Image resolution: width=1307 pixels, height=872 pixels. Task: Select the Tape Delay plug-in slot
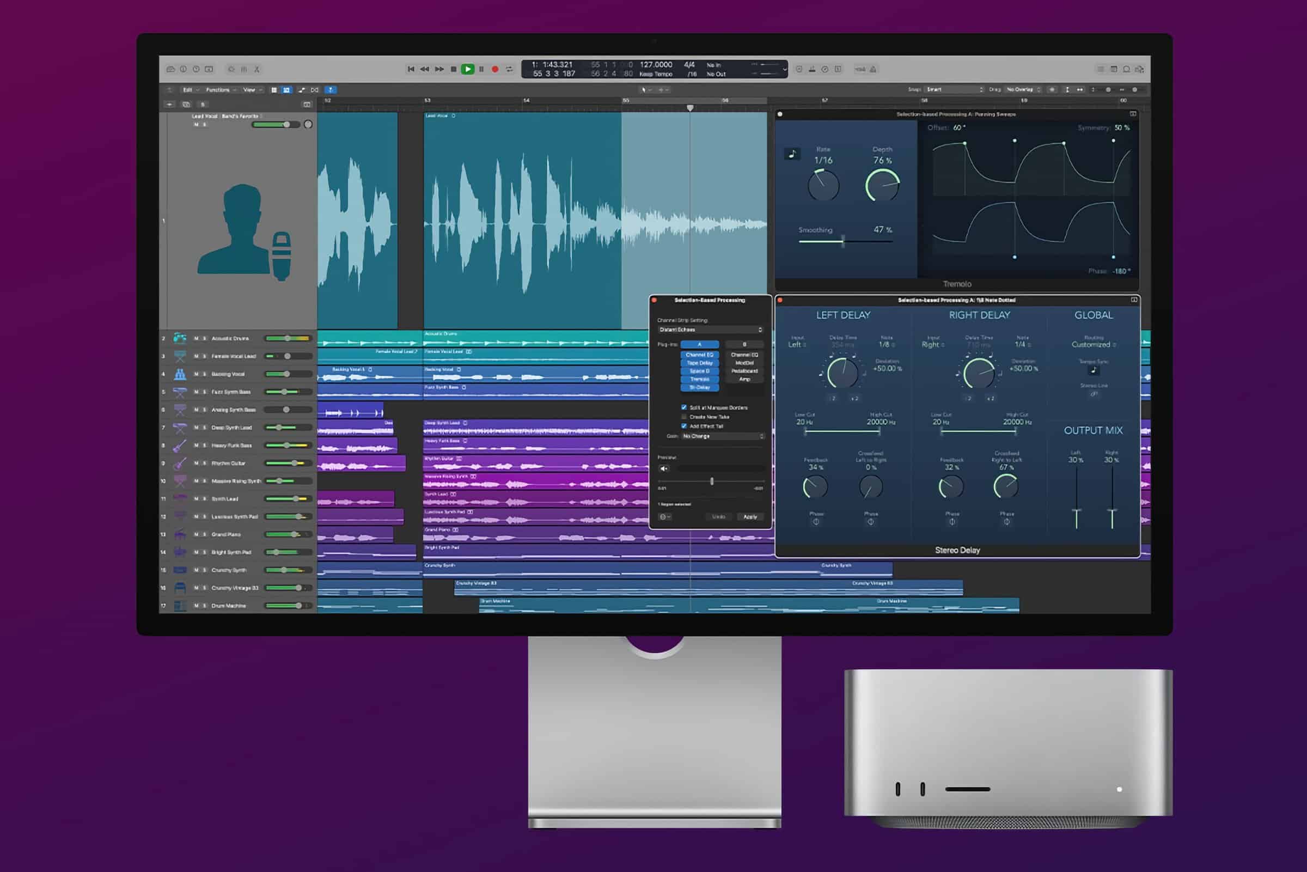click(699, 363)
